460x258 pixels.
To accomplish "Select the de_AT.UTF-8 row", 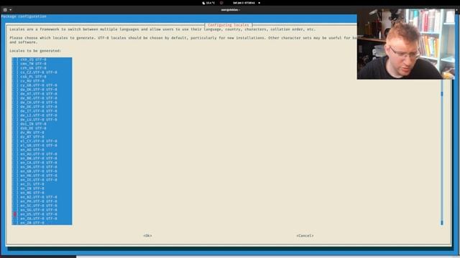I will 42,94.
